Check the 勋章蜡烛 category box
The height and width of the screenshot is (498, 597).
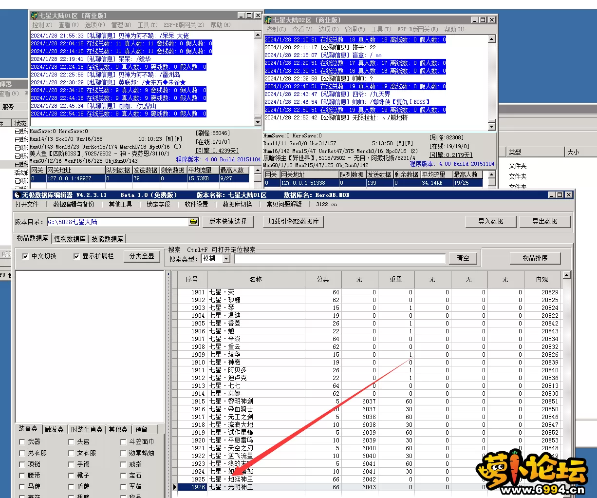tap(123, 453)
